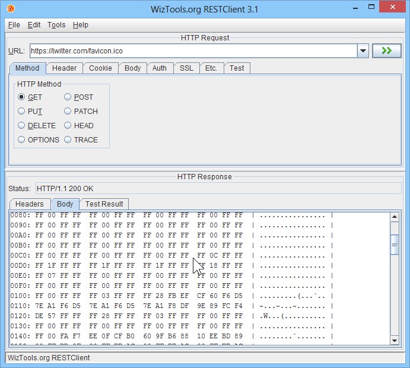This screenshot has width=410, height=368.
Task: Click the response body scrollbar up arrow
Action: 395,217
